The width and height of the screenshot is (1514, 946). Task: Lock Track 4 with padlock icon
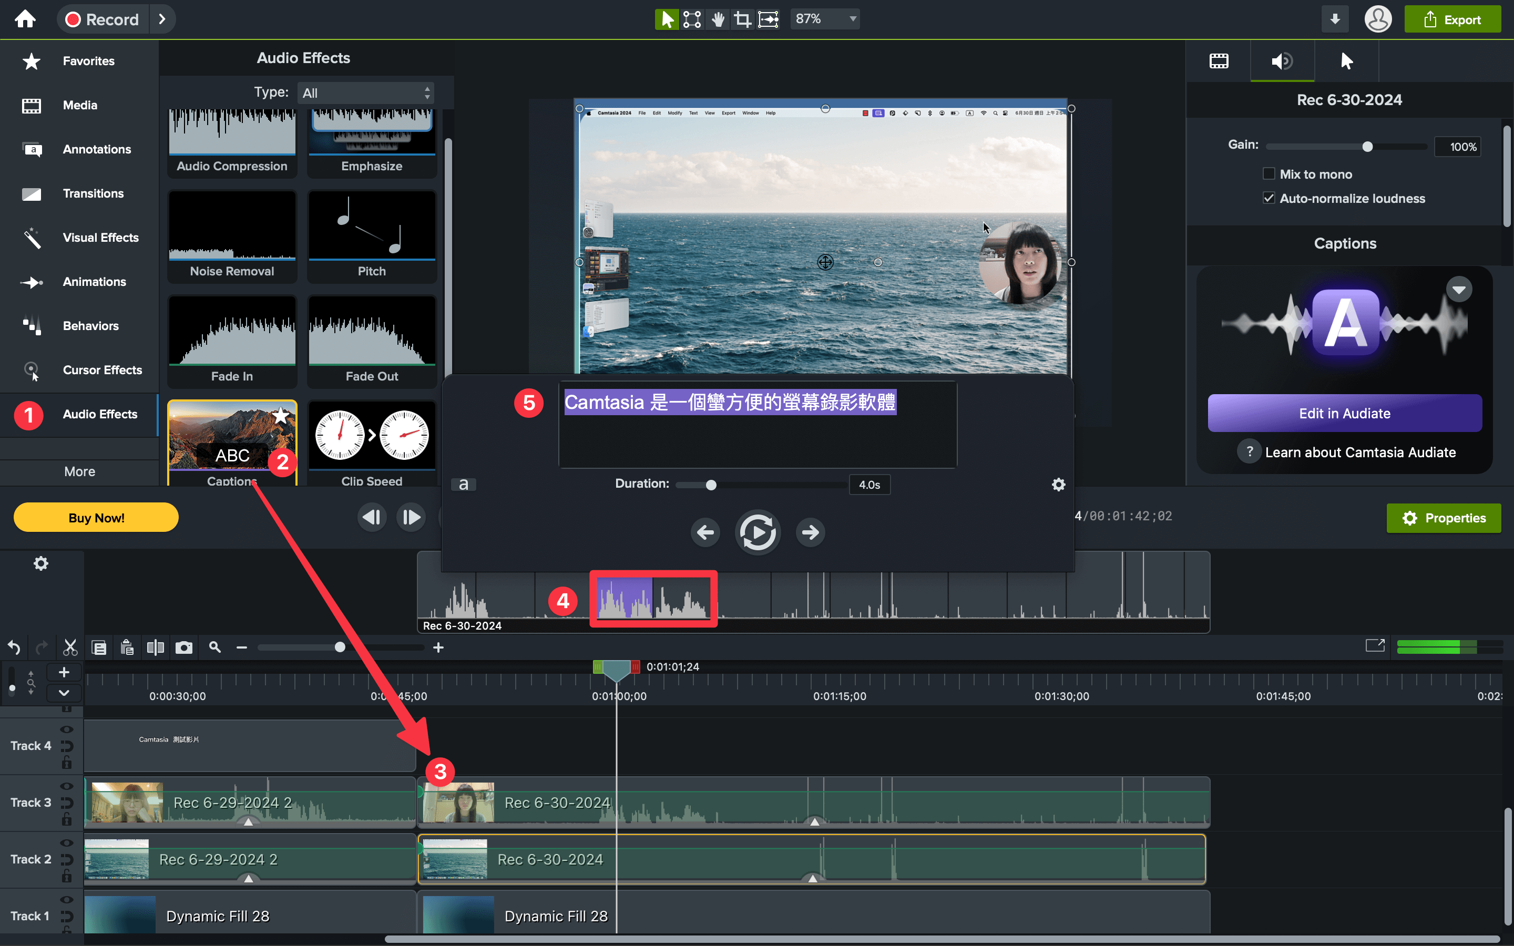click(x=66, y=762)
